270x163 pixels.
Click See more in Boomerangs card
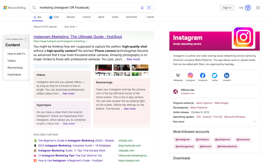point(130,109)
